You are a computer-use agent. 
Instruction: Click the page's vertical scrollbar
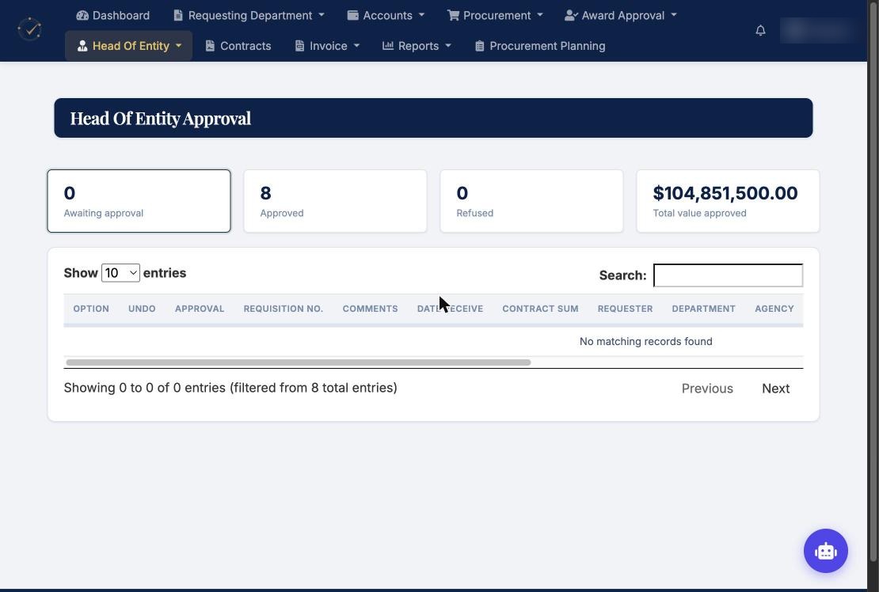pyautogui.click(x=873, y=280)
